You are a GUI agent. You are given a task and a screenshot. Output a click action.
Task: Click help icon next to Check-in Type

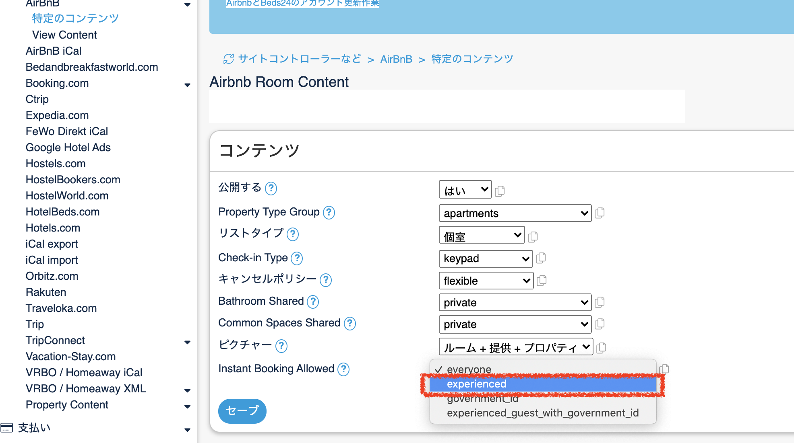(297, 258)
